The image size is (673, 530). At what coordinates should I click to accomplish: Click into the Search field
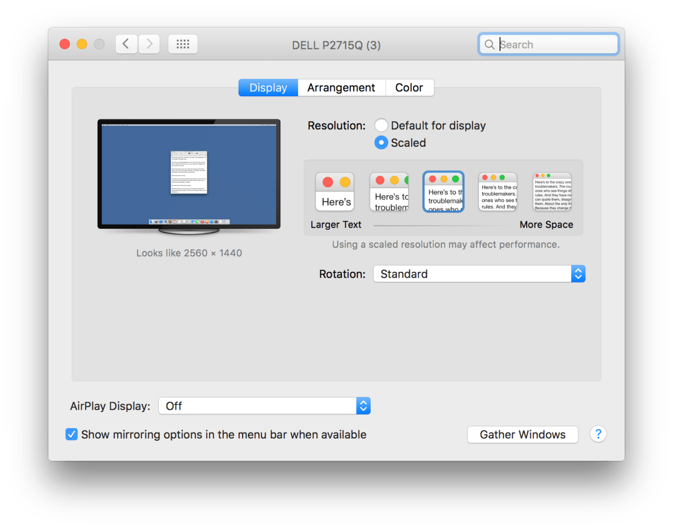click(x=555, y=45)
